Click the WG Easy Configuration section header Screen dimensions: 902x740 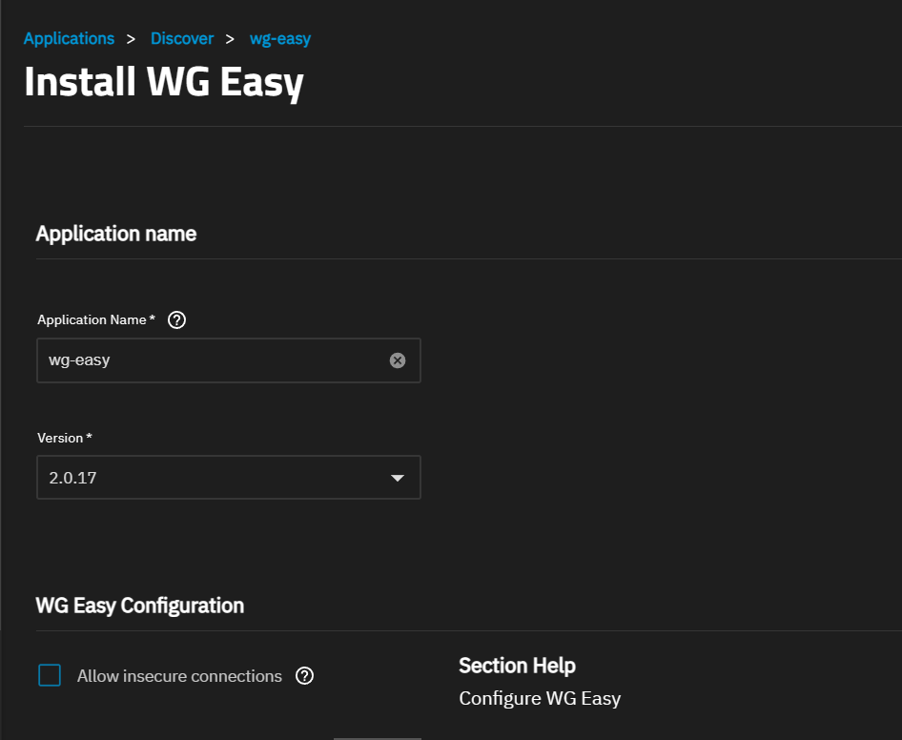139,605
